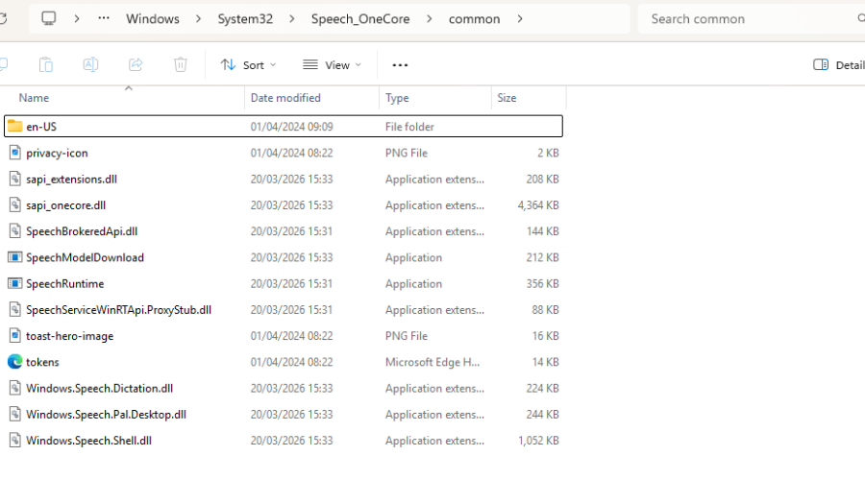Viewport: 865px width, 480px height.
Task: Open the See more three-dots menu
Action: (400, 65)
